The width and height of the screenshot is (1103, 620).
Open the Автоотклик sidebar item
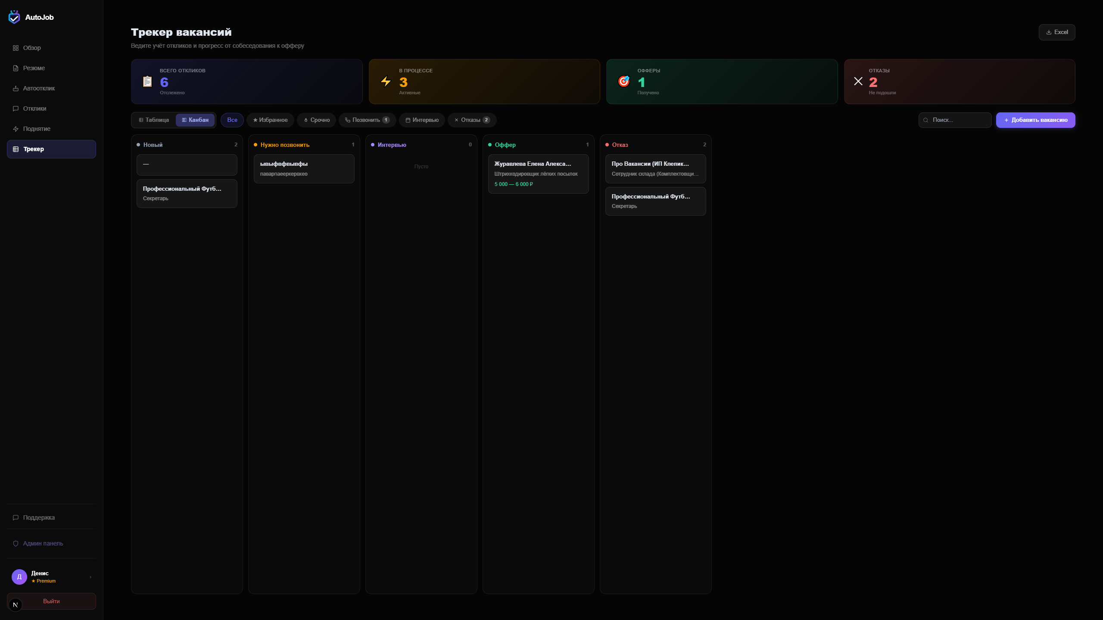point(39,88)
